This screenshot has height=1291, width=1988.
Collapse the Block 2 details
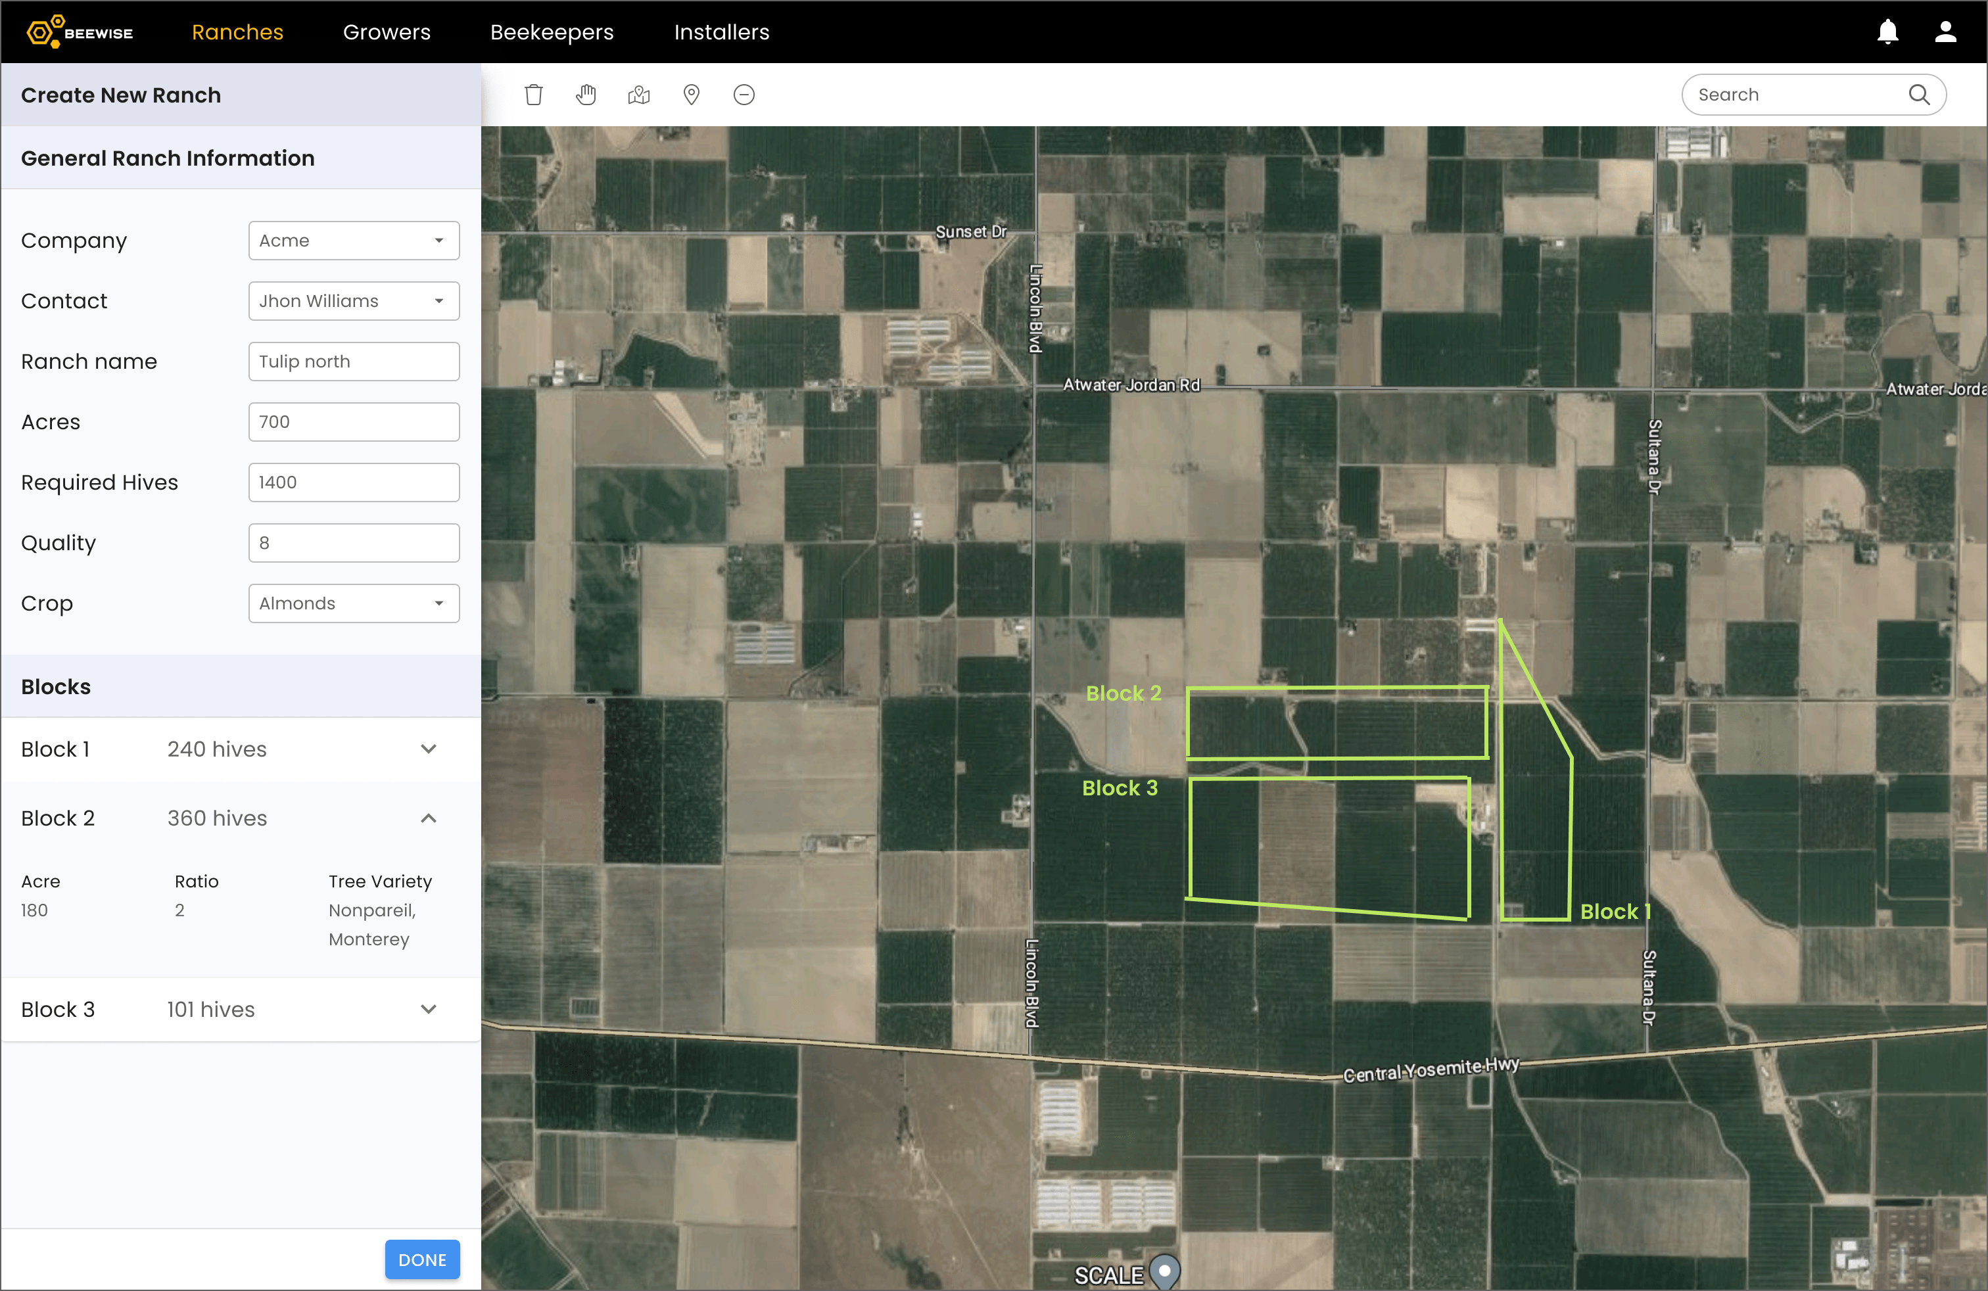429,818
